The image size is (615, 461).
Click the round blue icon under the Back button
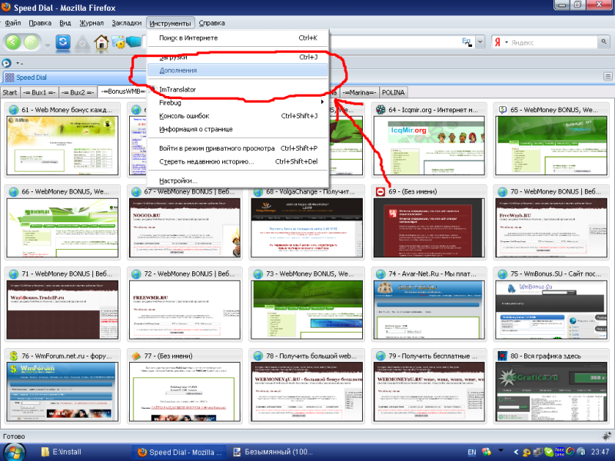pyautogui.click(x=6, y=63)
